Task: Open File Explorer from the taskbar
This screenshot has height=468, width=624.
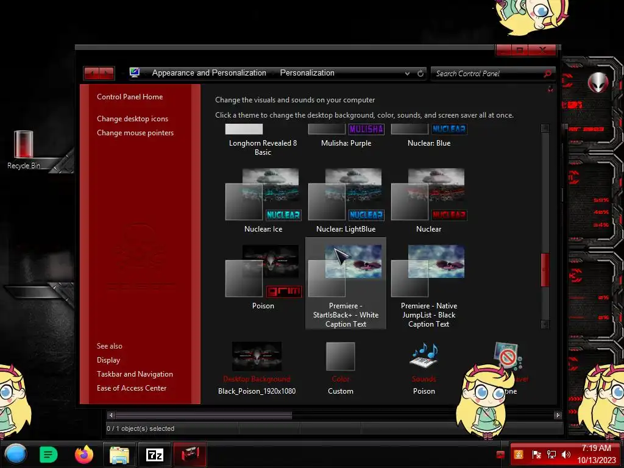Action: pyautogui.click(x=119, y=455)
